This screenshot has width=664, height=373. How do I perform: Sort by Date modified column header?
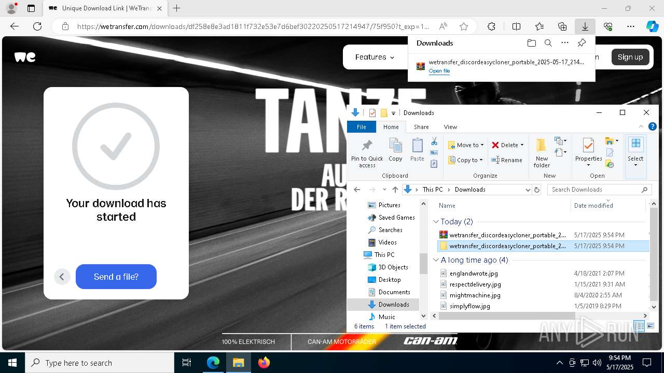(x=593, y=206)
